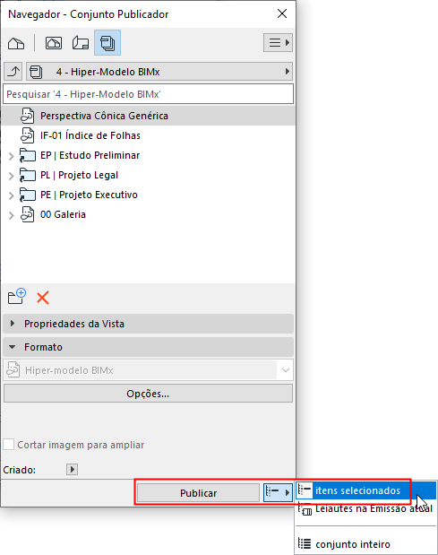Open the Opções... button

tap(148, 394)
